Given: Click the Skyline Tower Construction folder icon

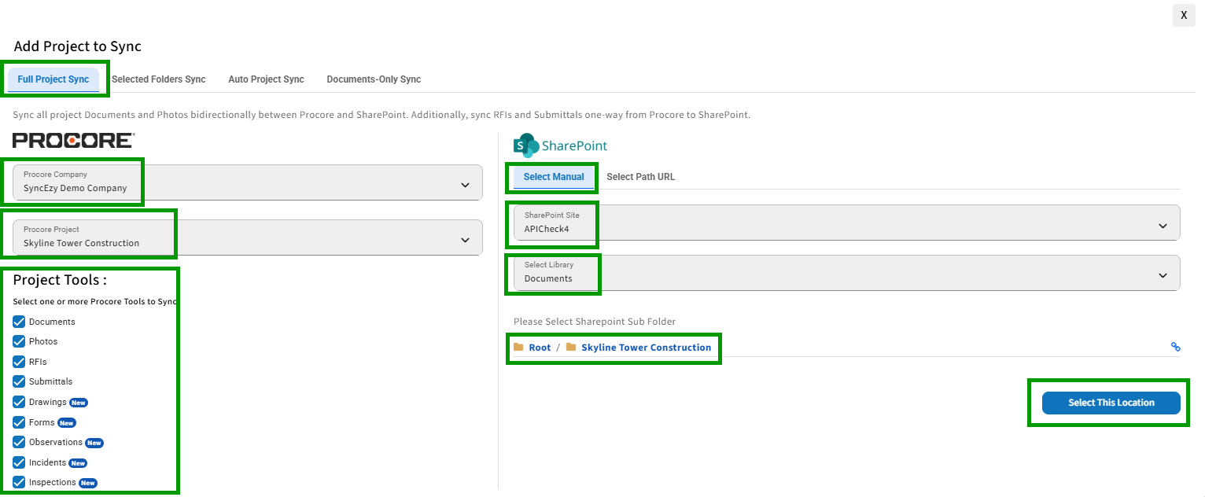Looking at the screenshot, I should 571,347.
